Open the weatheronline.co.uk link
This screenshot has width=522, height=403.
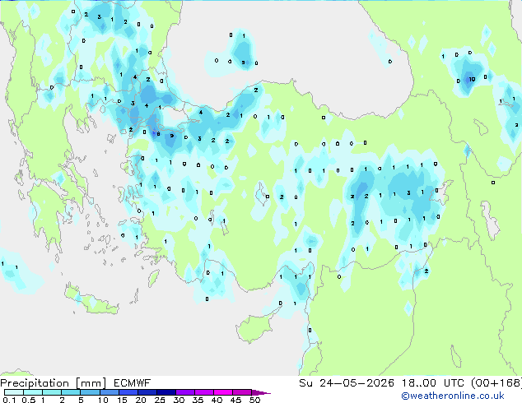point(453,396)
